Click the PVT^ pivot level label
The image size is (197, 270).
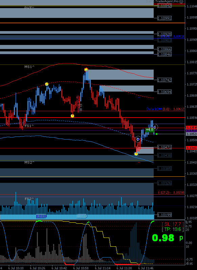[x=29, y=8]
